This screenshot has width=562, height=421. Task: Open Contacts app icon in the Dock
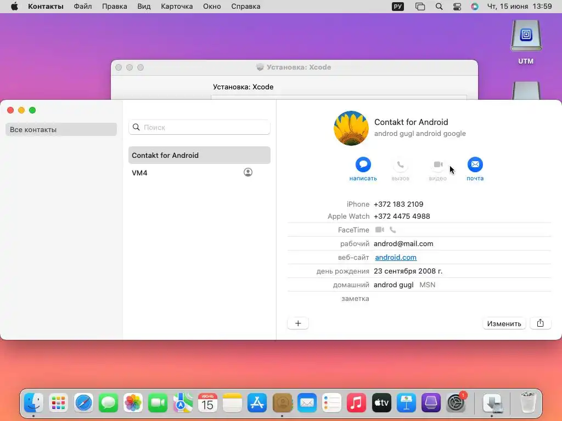(x=282, y=403)
